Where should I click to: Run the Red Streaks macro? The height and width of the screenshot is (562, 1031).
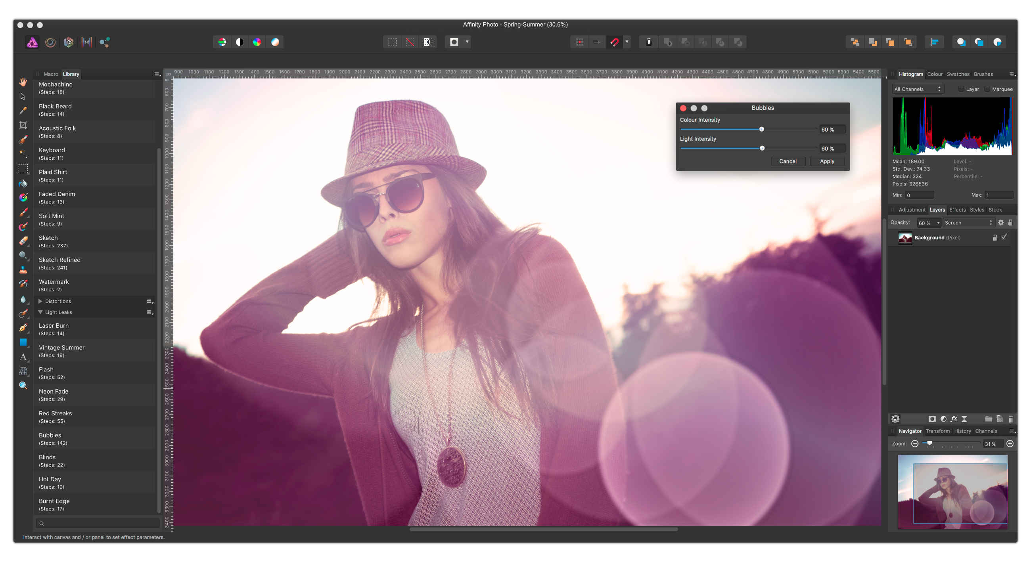[x=94, y=417]
